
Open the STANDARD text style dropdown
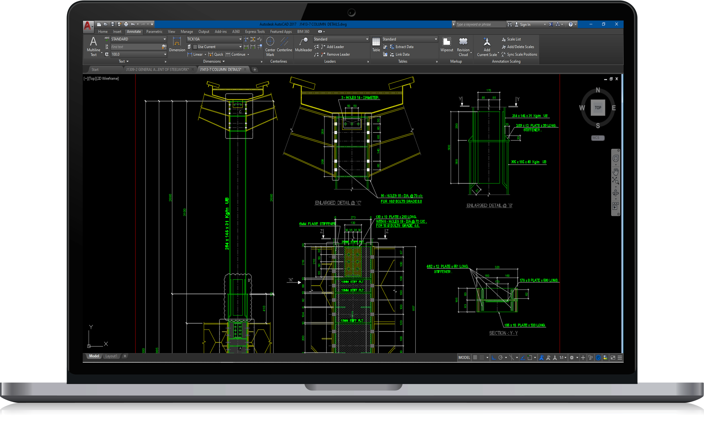(x=138, y=39)
